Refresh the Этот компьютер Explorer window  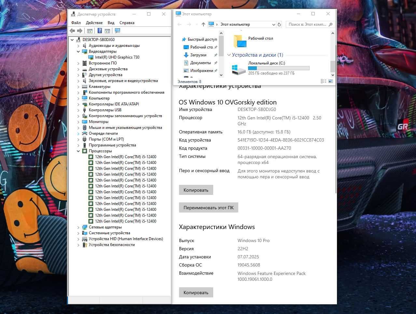279,24
